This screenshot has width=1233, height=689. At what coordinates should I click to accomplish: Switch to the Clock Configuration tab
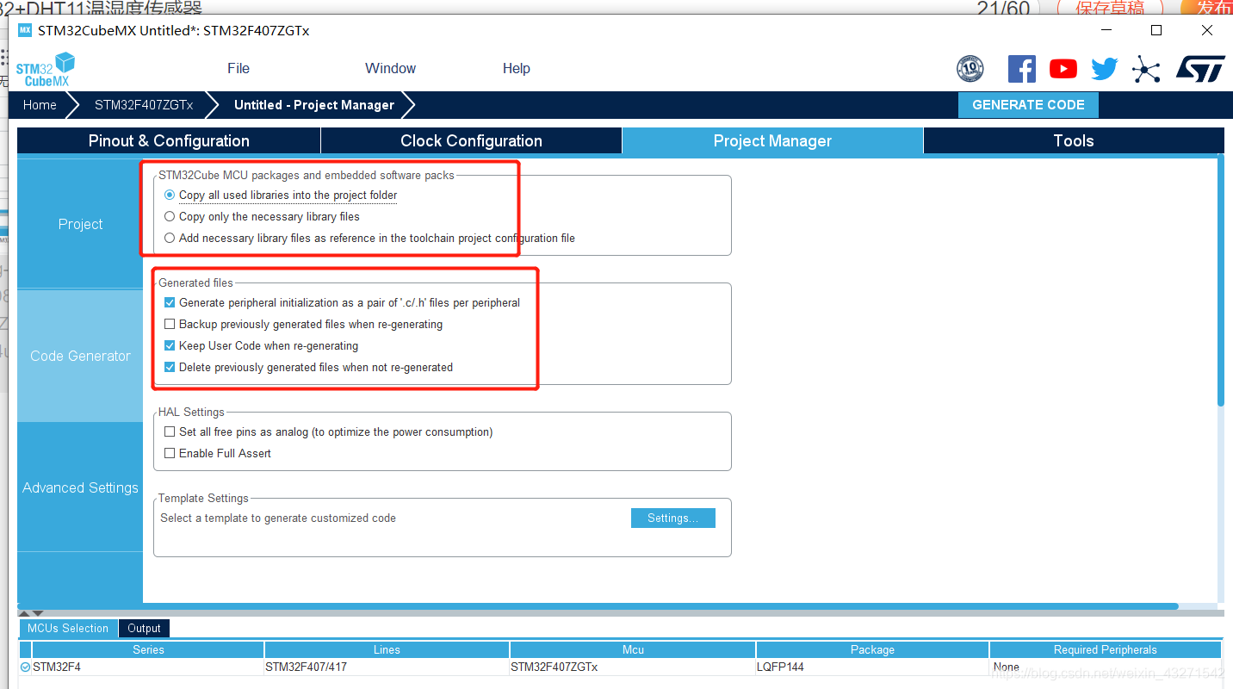pos(471,141)
